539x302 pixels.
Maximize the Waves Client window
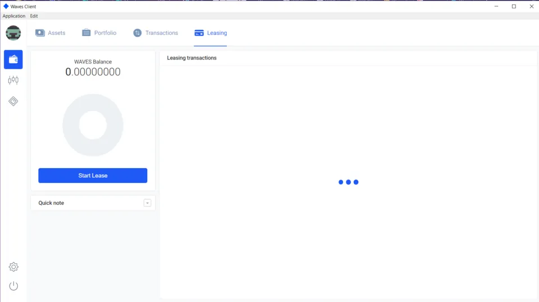[x=514, y=6]
